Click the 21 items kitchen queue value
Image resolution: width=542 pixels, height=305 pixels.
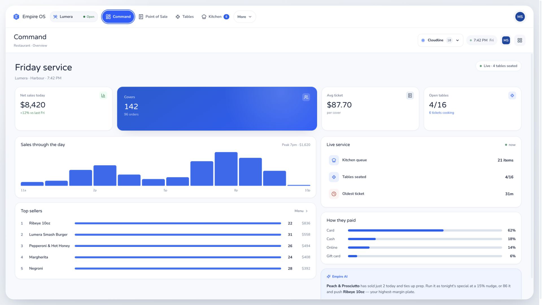point(505,160)
